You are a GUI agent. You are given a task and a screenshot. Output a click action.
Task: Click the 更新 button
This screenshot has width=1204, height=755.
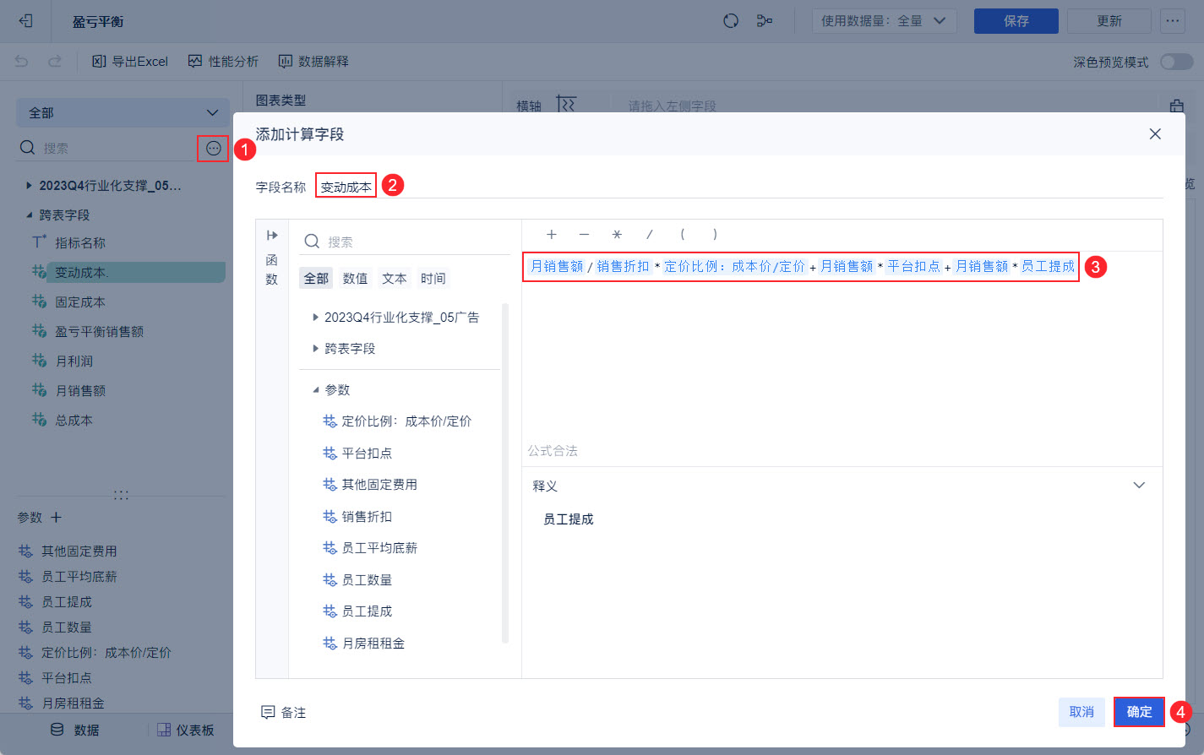[1109, 21]
